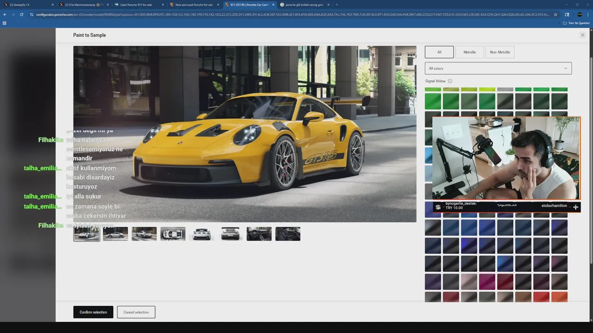Click the info icon beside Signal Yellow

pos(450,81)
